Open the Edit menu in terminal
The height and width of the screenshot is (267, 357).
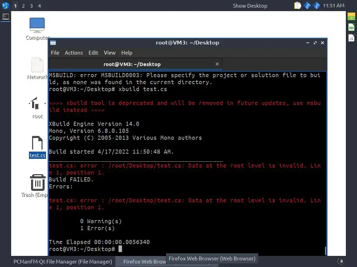tap(93, 53)
